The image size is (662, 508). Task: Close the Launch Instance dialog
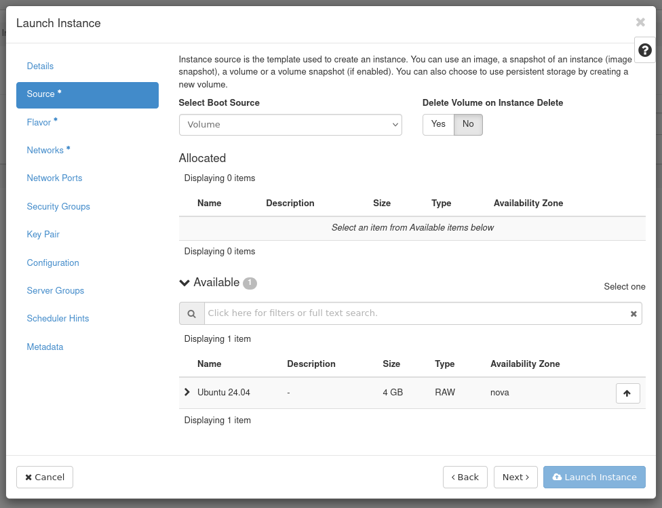click(x=640, y=22)
